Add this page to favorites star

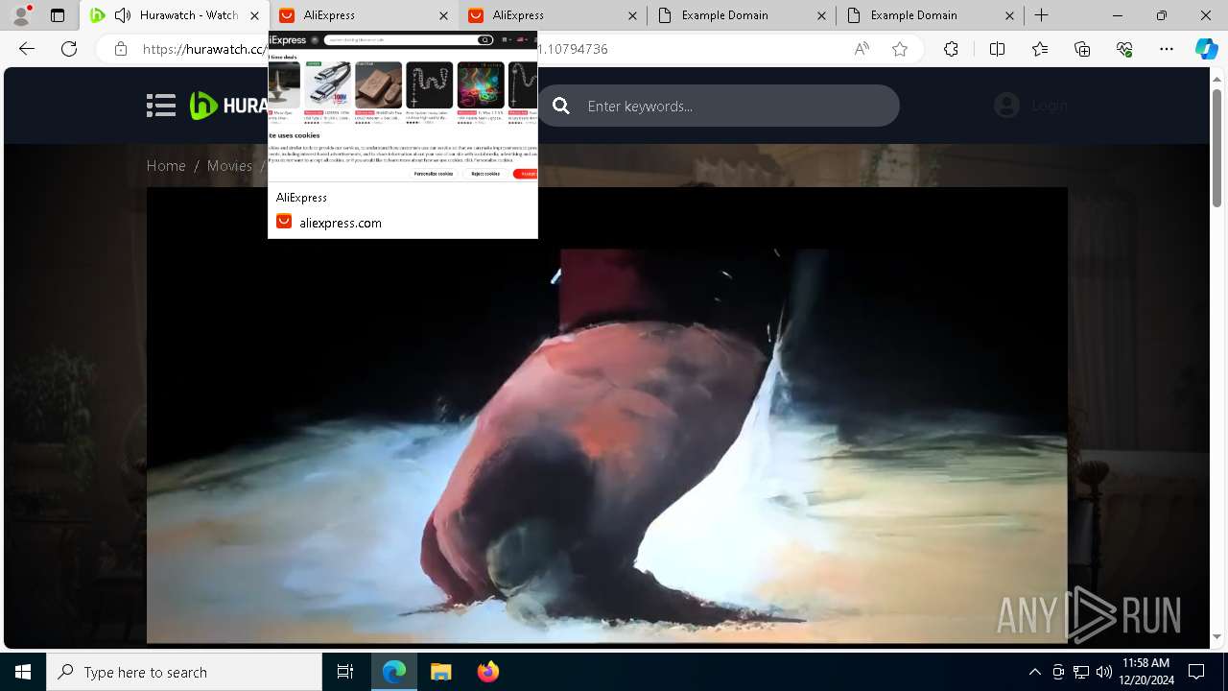pos(899,49)
